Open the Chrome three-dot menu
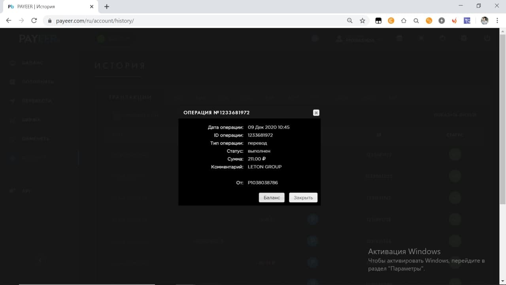Screen dimensions: 506x285 497,21
